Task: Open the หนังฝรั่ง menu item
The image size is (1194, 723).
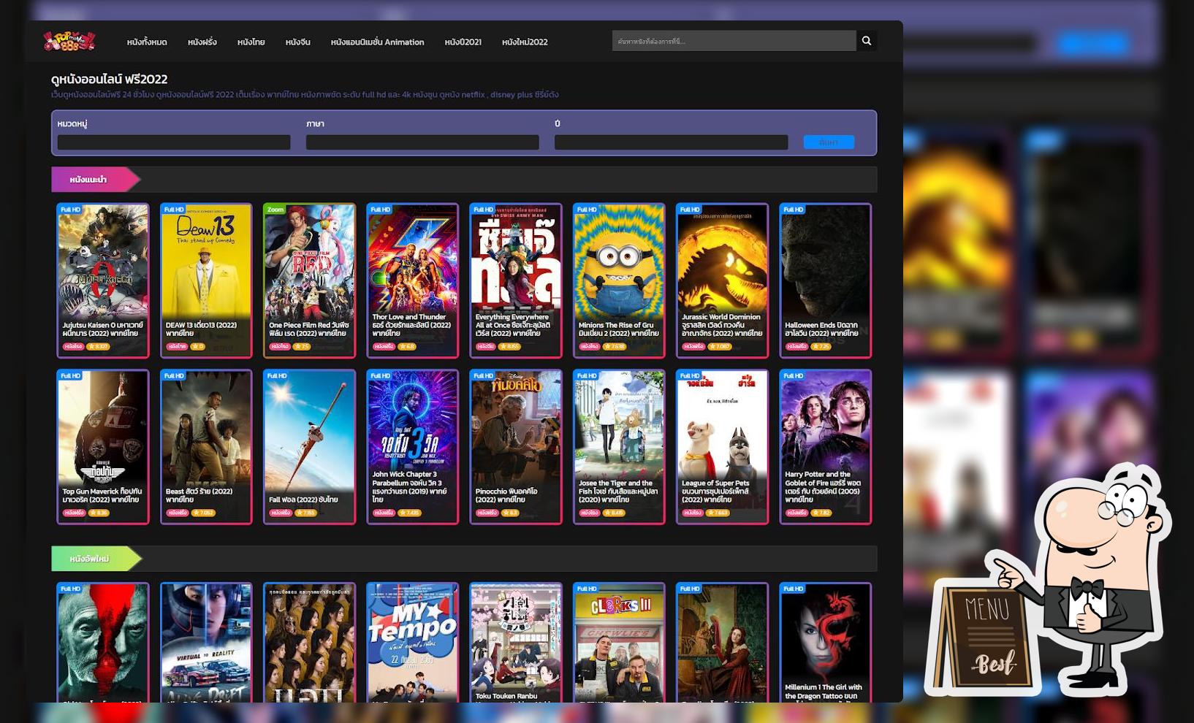Action: [202, 42]
